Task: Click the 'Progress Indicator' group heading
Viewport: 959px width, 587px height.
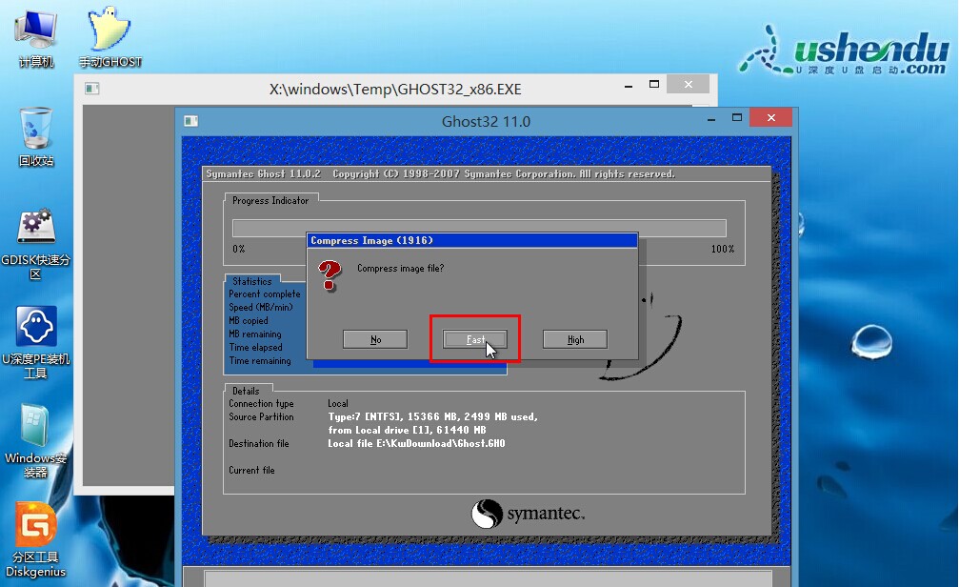Action: [x=270, y=201]
